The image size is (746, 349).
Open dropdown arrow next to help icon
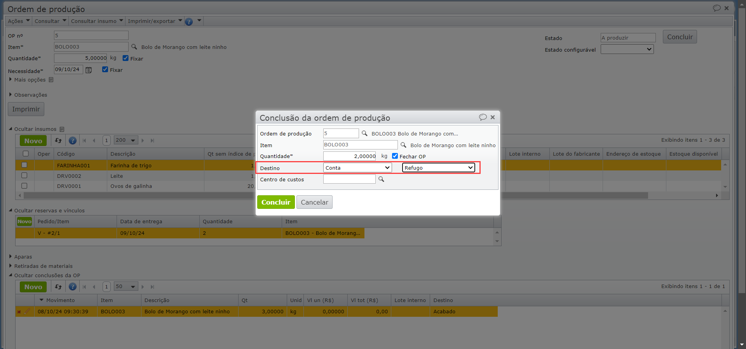click(x=199, y=21)
